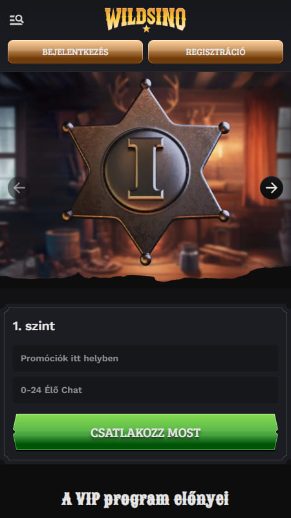The width and height of the screenshot is (291, 518).
Task: Click the gold star beneath Wildsino logo
Action: coord(147,28)
